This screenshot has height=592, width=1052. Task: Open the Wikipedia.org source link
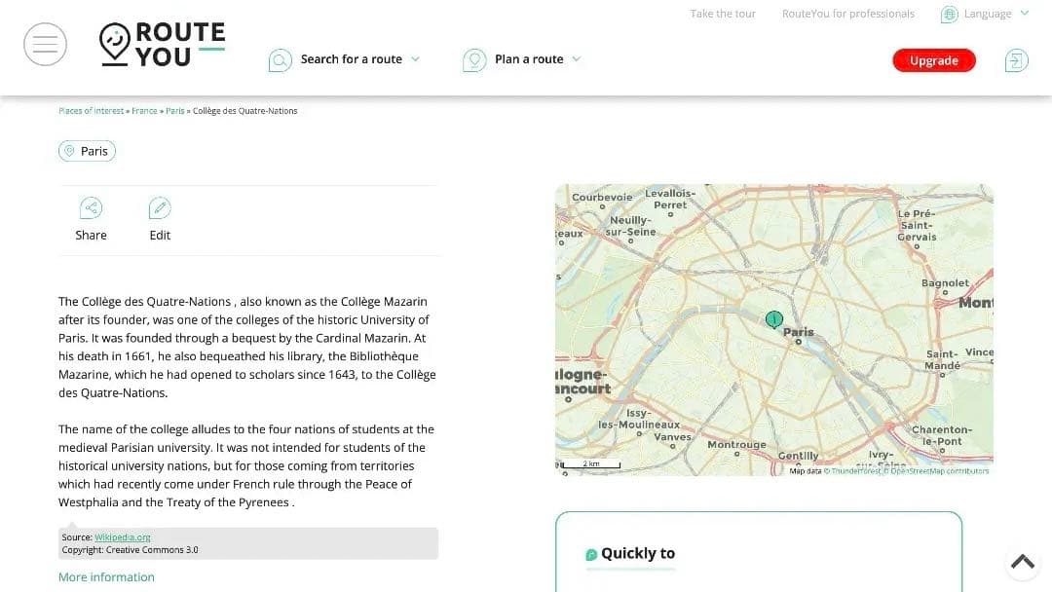click(x=123, y=537)
